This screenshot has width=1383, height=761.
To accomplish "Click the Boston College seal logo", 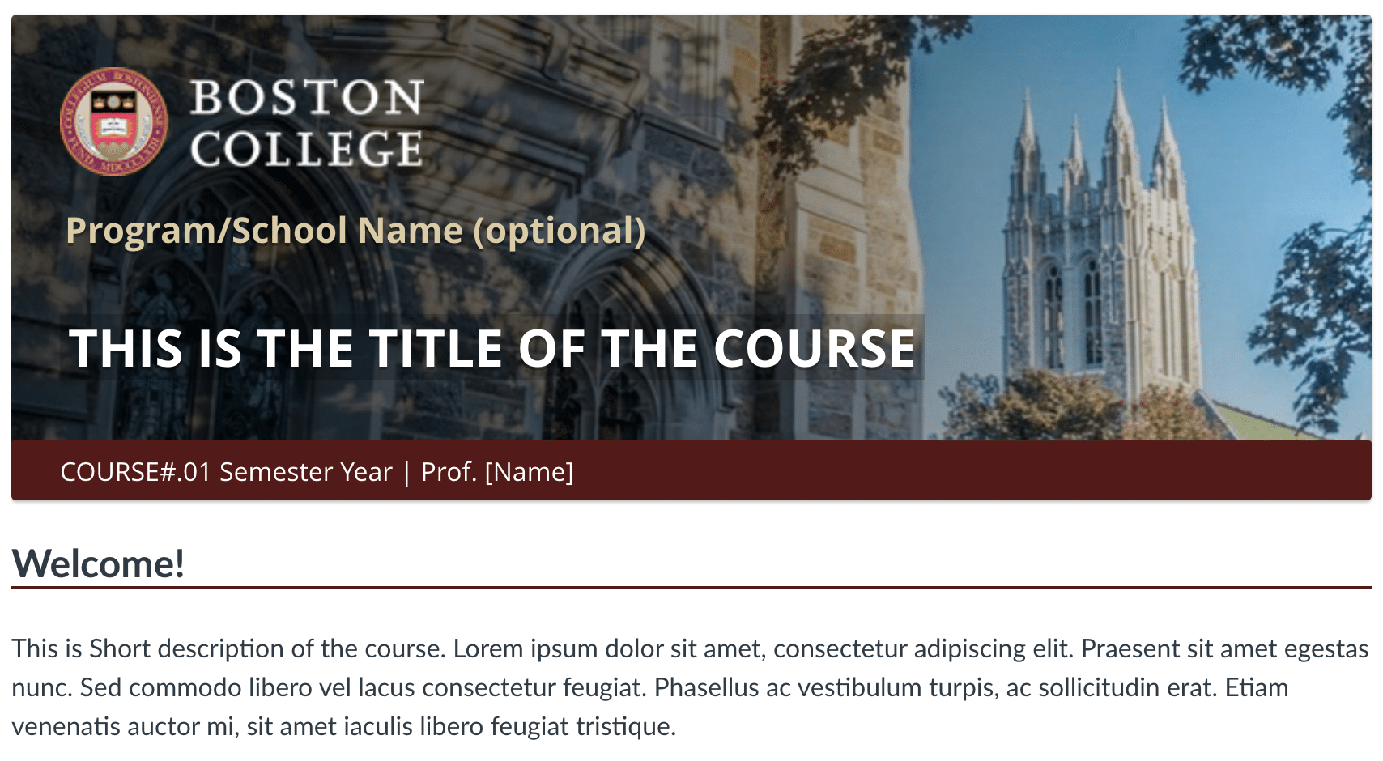I will click(x=114, y=121).
